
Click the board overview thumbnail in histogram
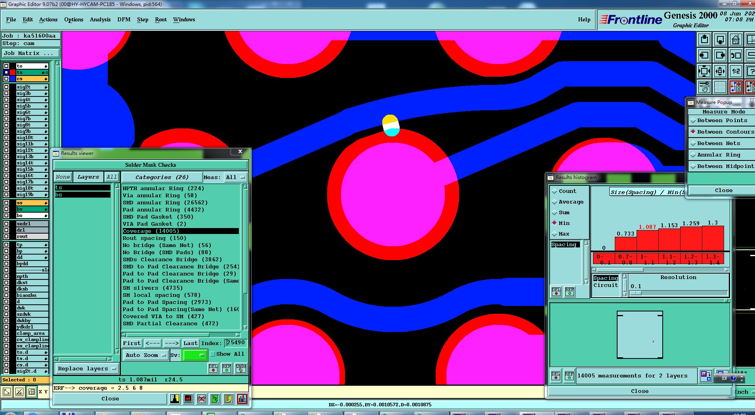click(x=640, y=335)
